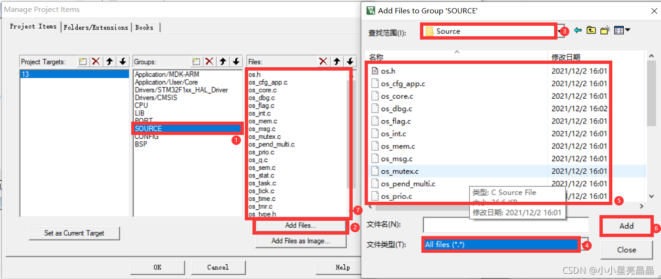Select os_tmr.c in Files list
Screen dimensions: 661x279
point(261,207)
